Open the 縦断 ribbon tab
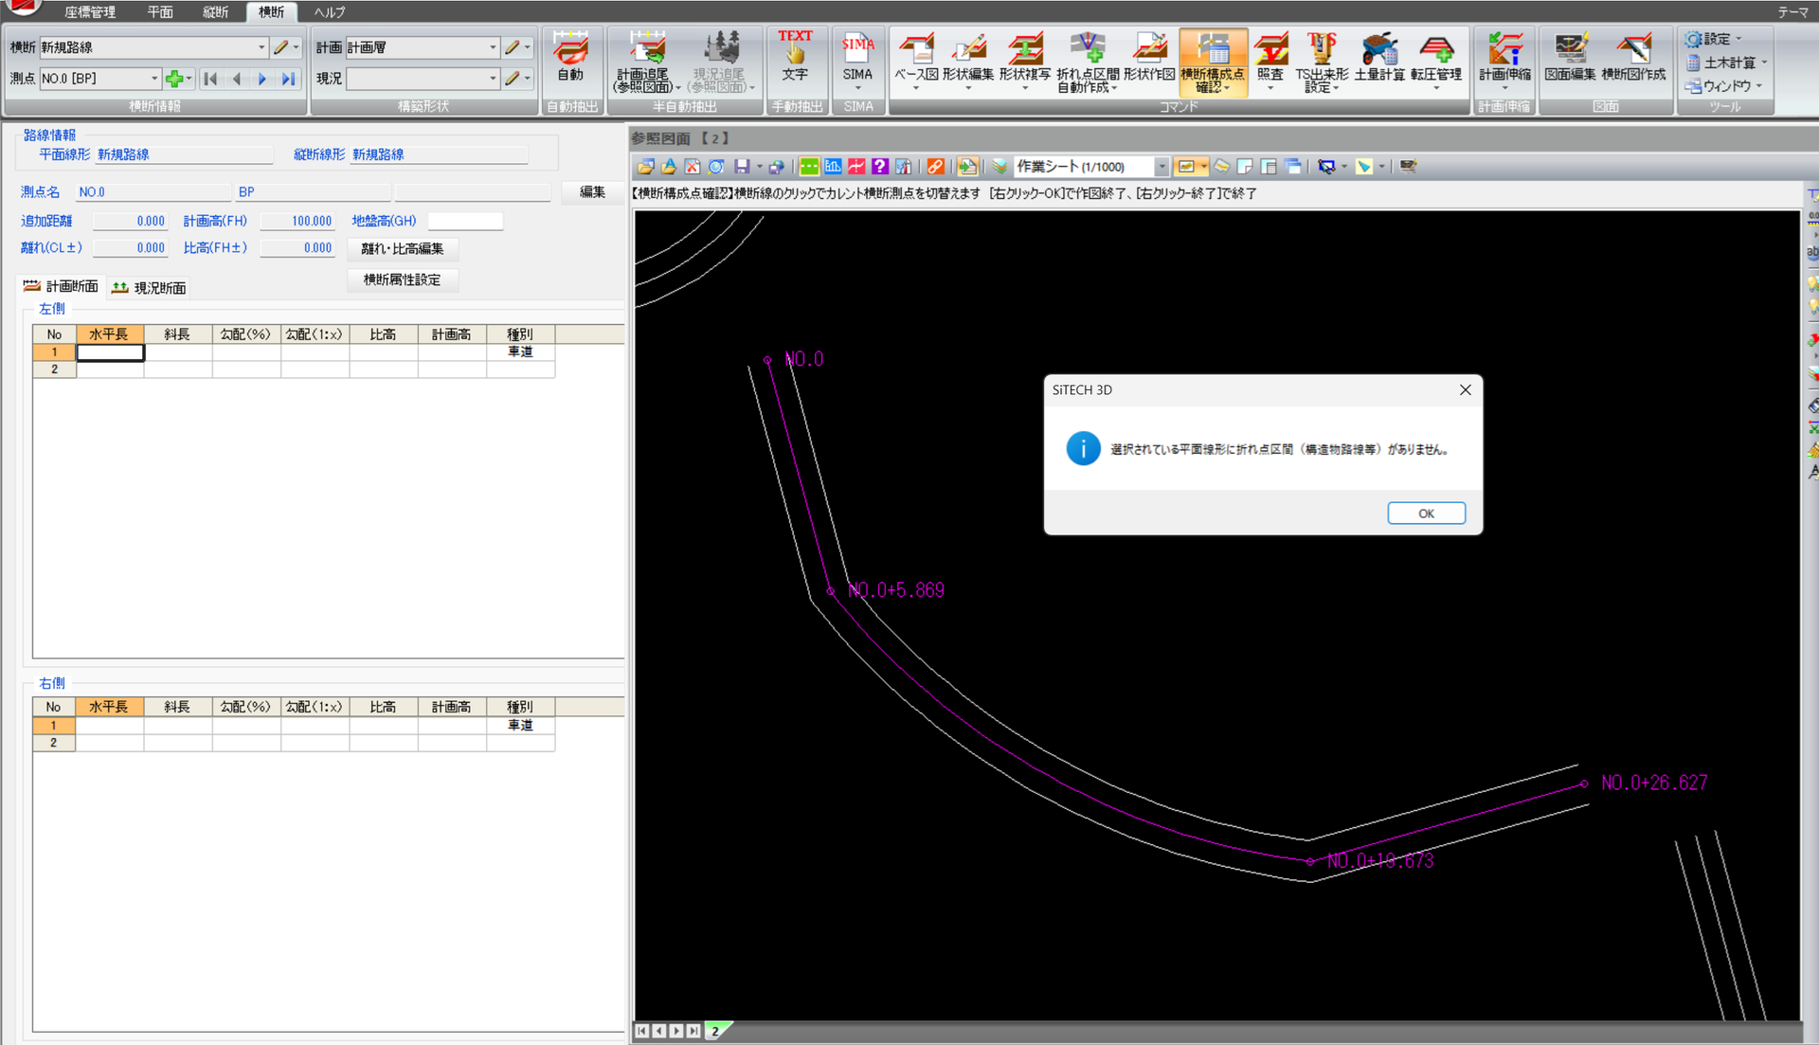Screen dimensions: 1819x1045 pos(215,12)
